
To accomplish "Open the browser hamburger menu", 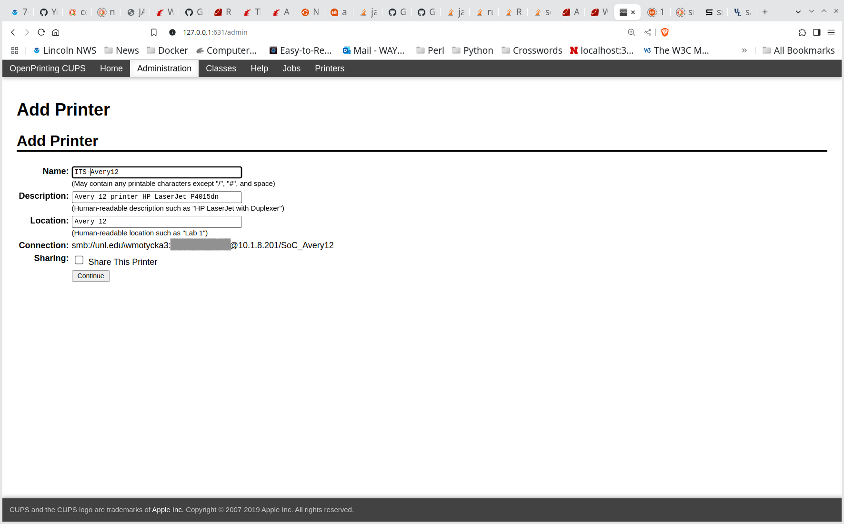I will pyautogui.click(x=831, y=32).
